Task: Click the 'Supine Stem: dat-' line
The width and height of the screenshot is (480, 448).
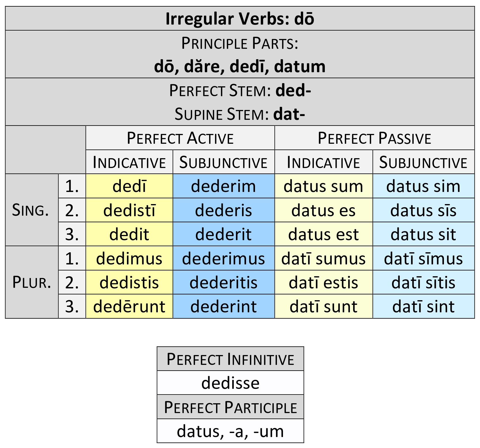Action: (240, 114)
